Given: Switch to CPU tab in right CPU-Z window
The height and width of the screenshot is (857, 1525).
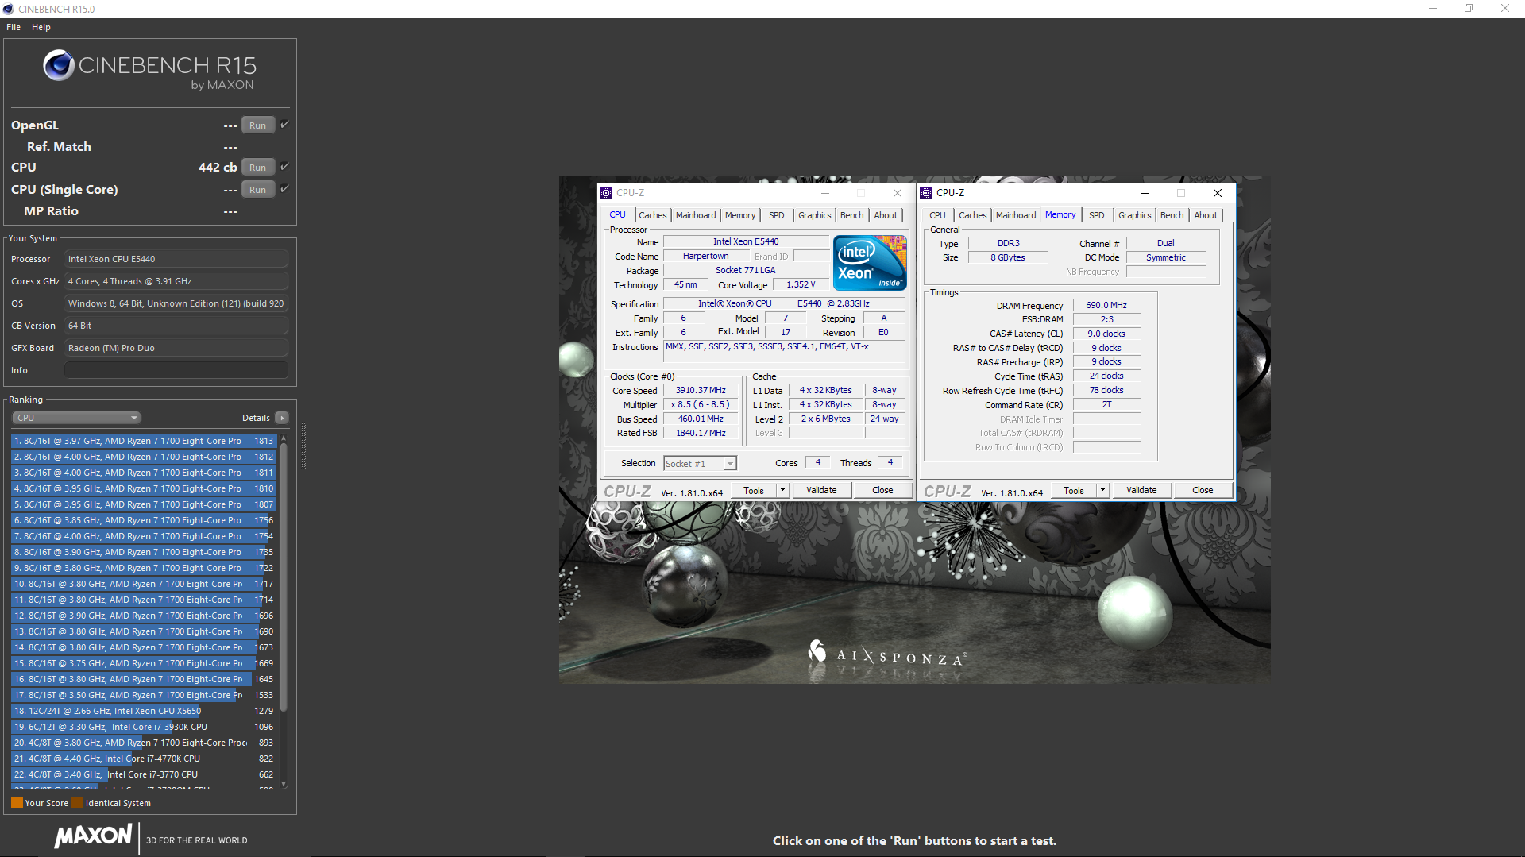Looking at the screenshot, I should 937,215.
